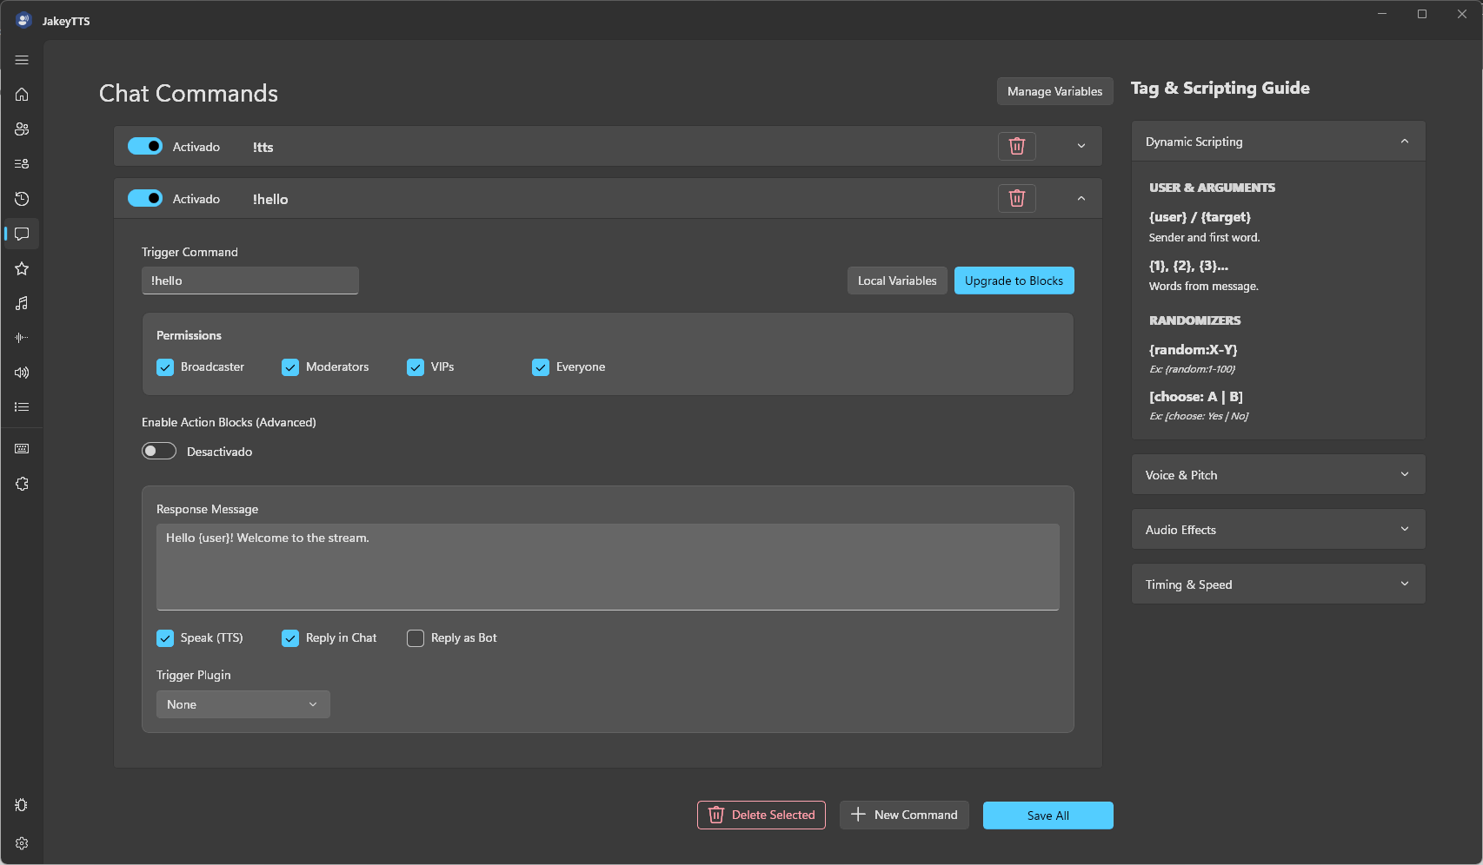The image size is (1483, 865).
Task: Check the Reply as Bot option
Action: click(x=416, y=638)
